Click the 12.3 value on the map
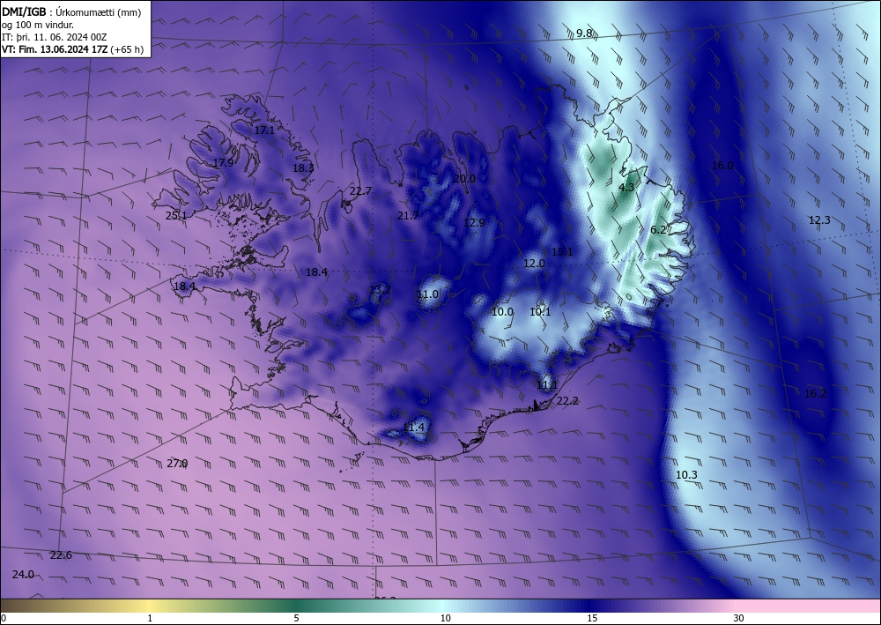The width and height of the screenshot is (881, 625). coord(819,220)
